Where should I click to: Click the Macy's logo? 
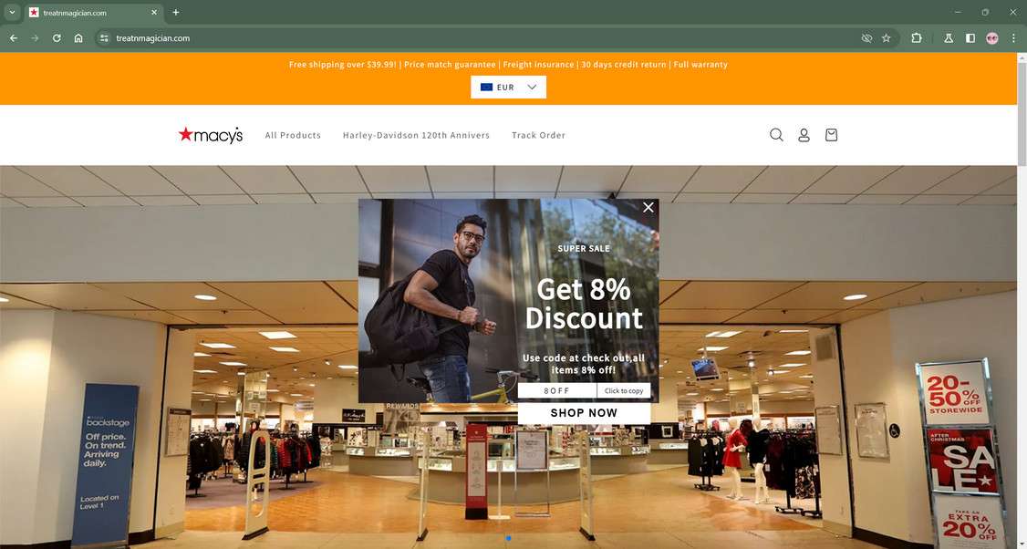tap(211, 135)
